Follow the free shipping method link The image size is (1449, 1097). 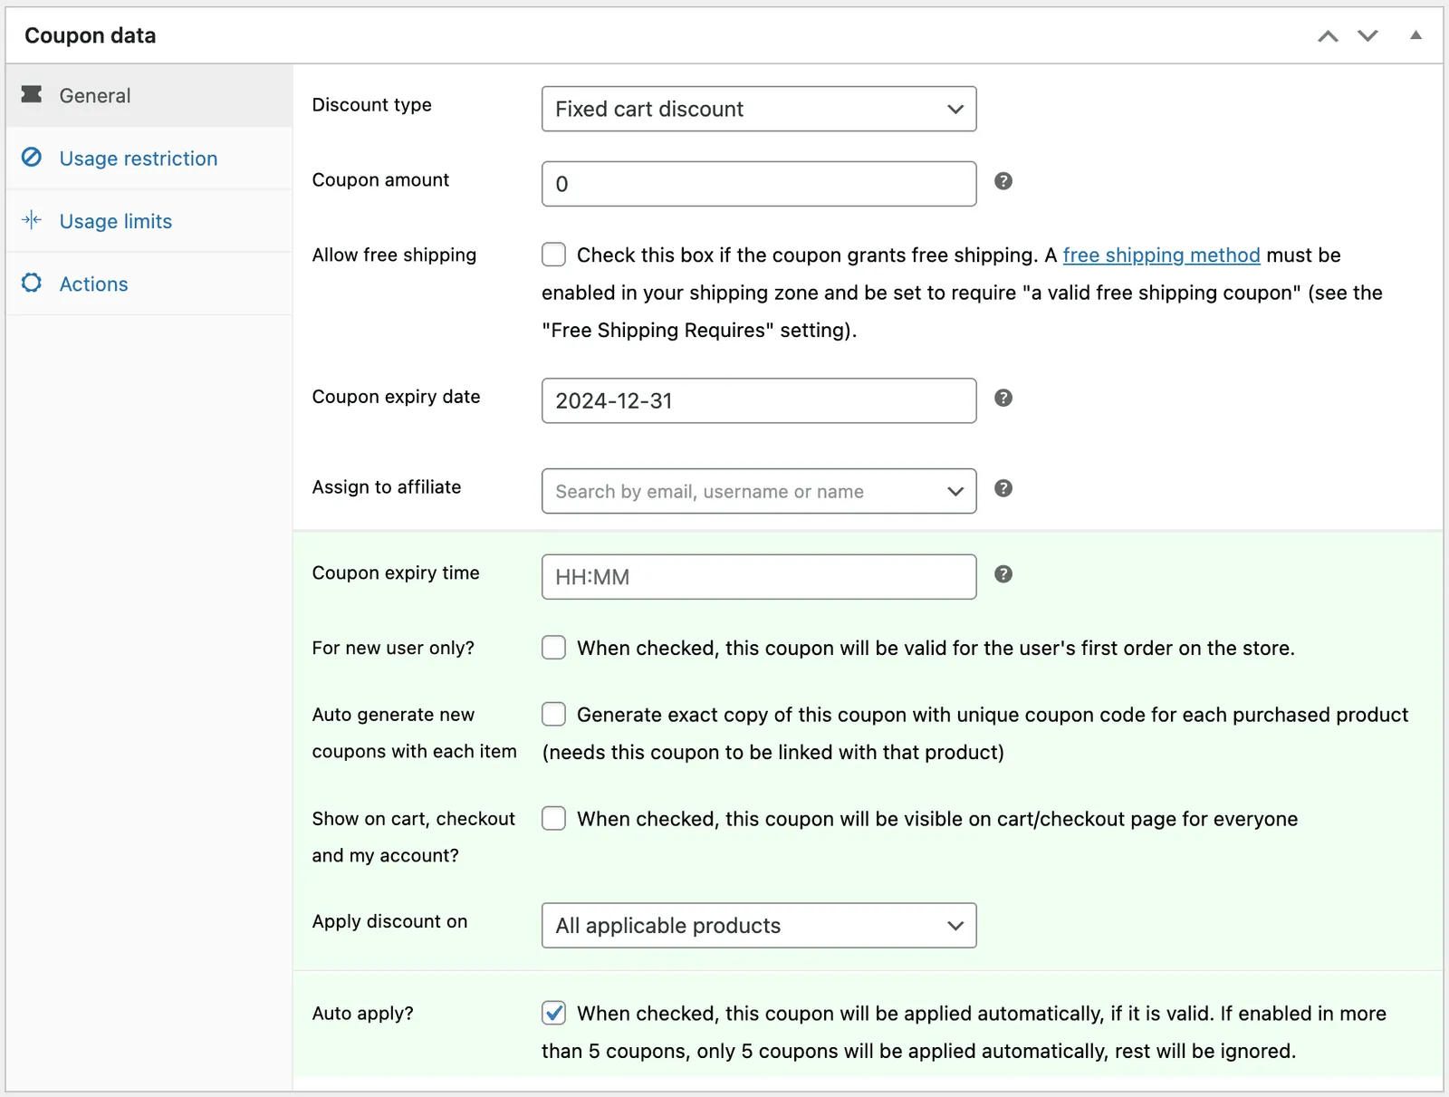pyautogui.click(x=1161, y=255)
